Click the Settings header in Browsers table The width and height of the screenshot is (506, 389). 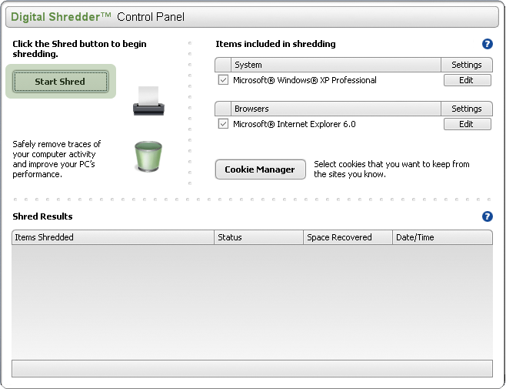coord(466,109)
